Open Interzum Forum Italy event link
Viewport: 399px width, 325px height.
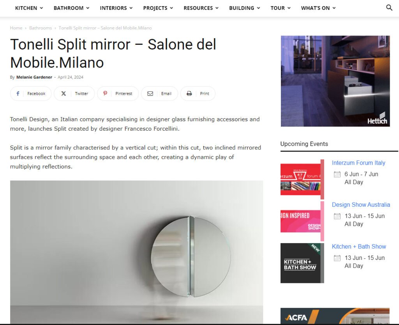pos(358,163)
